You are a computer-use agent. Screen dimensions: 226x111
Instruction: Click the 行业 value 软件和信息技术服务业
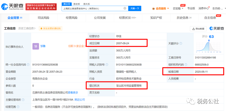pyautogui.click(x=129, y=79)
